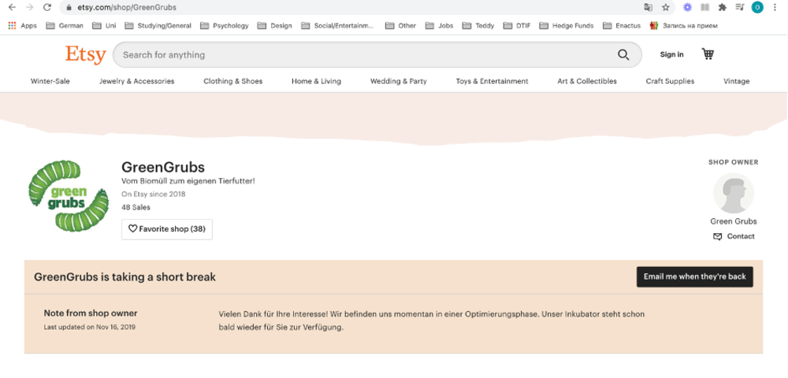The height and width of the screenshot is (378, 788).
Task: Open the media control playlist icon
Action: pos(740,8)
